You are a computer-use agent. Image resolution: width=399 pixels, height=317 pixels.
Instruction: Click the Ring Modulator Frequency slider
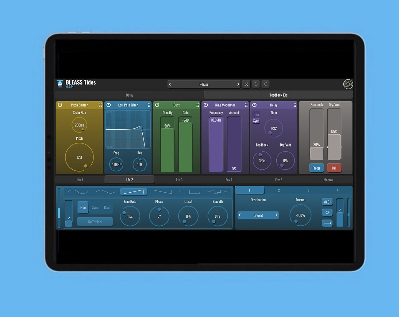point(216,144)
